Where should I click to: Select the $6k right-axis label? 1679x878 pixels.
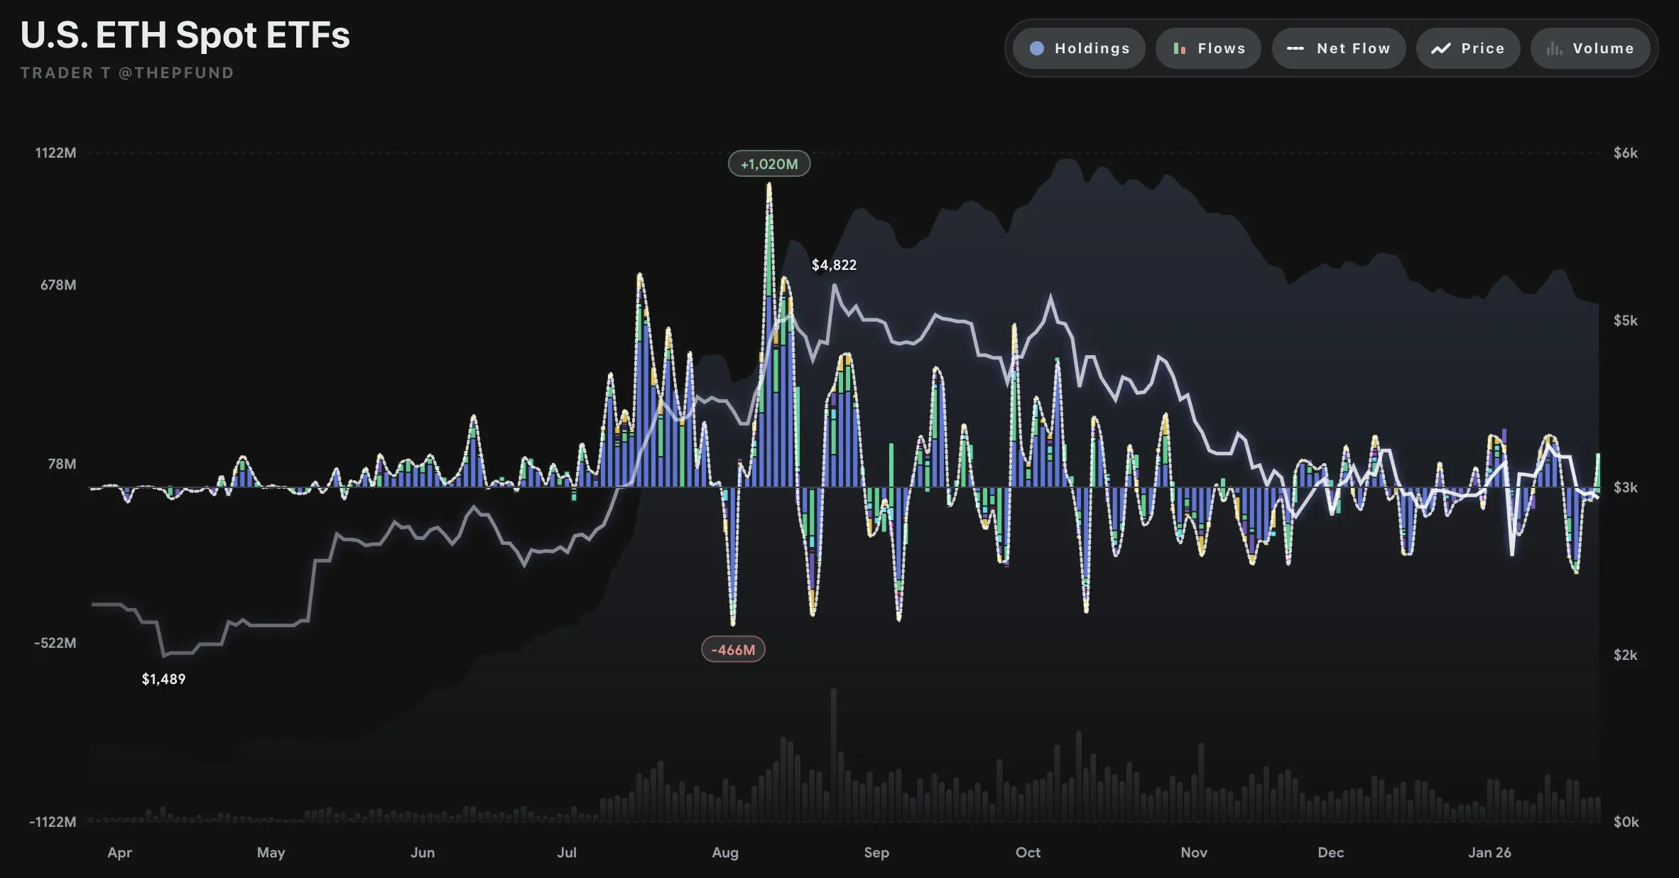tap(1627, 153)
